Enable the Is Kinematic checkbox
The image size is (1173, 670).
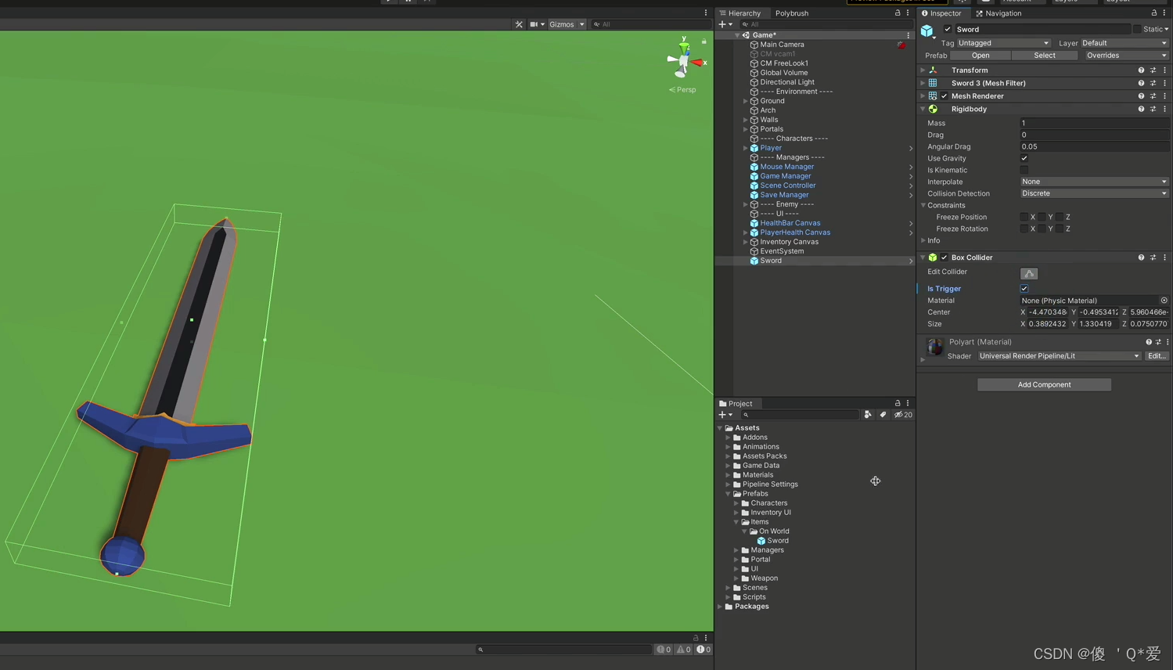pyautogui.click(x=1024, y=170)
